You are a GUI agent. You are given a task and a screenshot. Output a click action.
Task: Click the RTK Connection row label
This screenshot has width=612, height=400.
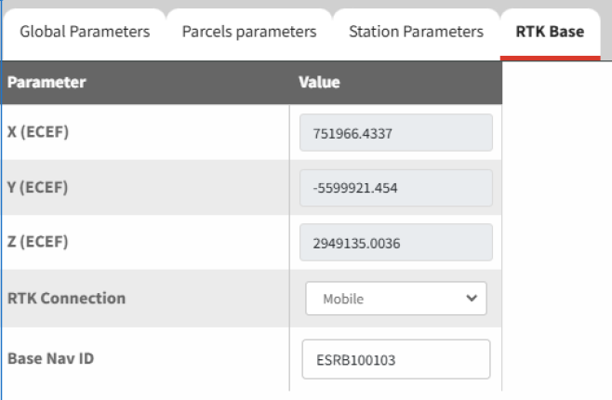(x=66, y=299)
